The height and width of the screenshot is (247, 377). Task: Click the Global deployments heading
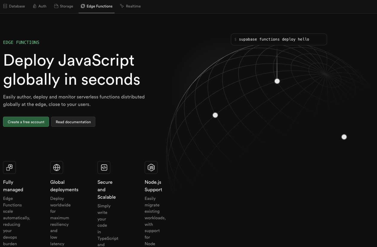[x=64, y=186]
